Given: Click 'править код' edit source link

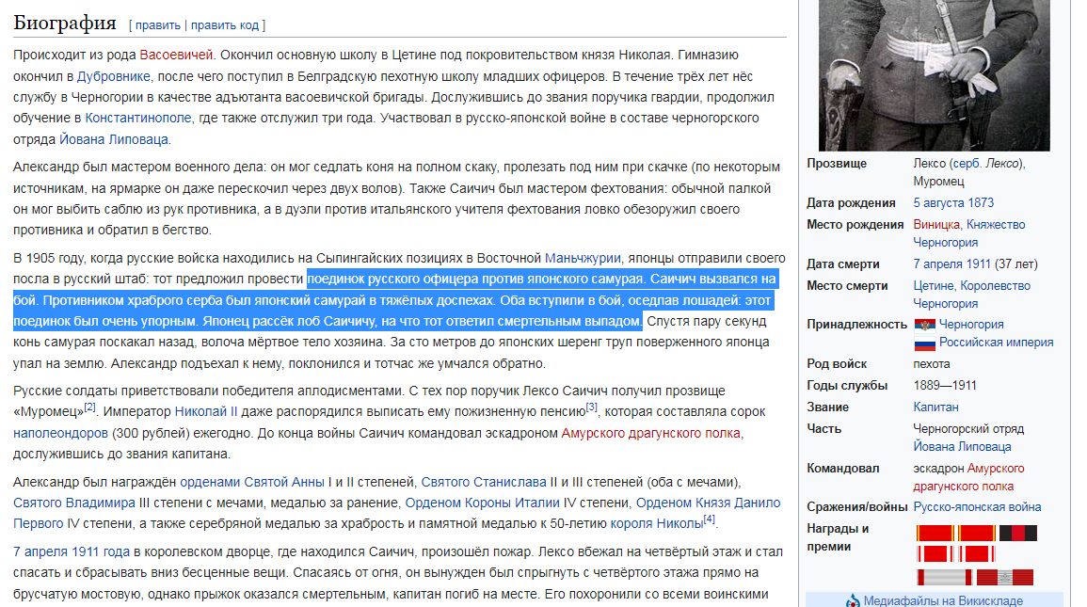Looking at the screenshot, I should 225,25.
